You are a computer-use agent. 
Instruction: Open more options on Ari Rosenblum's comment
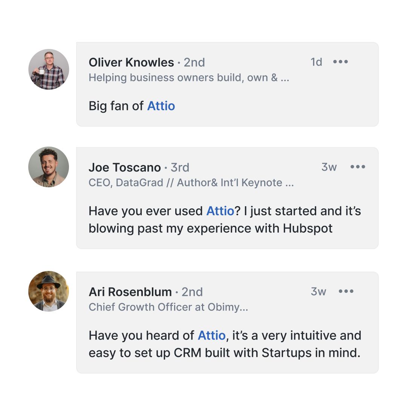coord(346,291)
